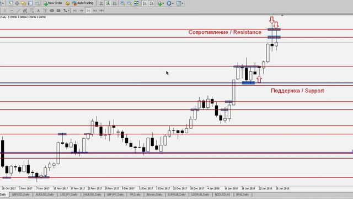The width and height of the screenshot is (353, 199).
Task: Open the Strategy Tester icon
Action: click(x=37, y=3)
